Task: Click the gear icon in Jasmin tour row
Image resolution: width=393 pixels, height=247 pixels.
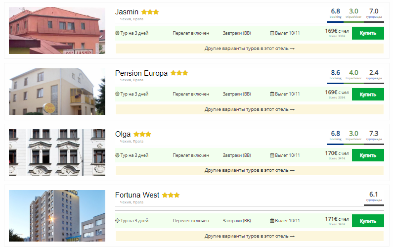Action: [117, 33]
